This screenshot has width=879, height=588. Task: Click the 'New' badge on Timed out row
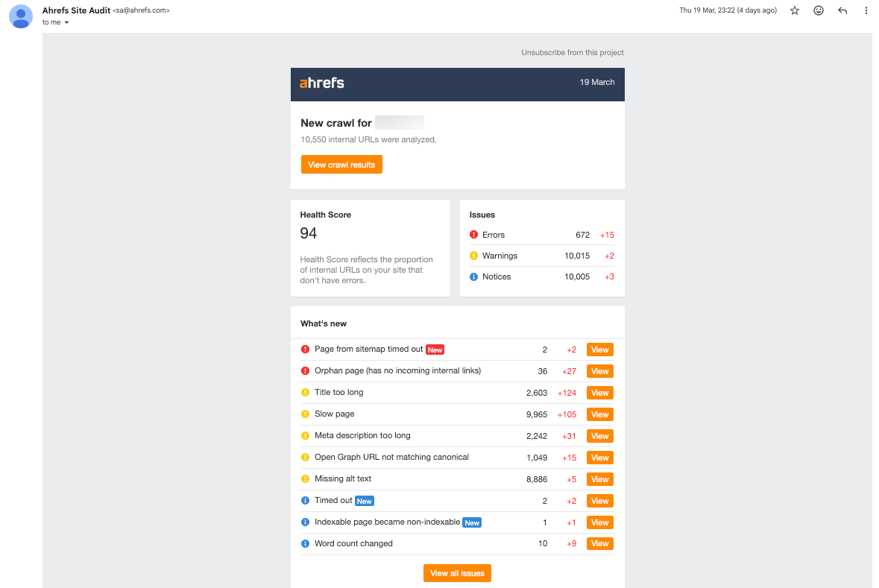pos(364,501)
